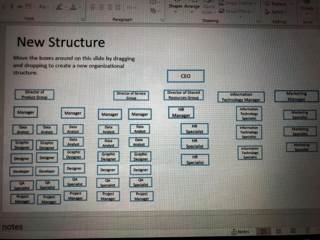Screen dimensions: 320x240
Task: Switch to Slide Sorter view on status bar
Action: coord(278,232)
